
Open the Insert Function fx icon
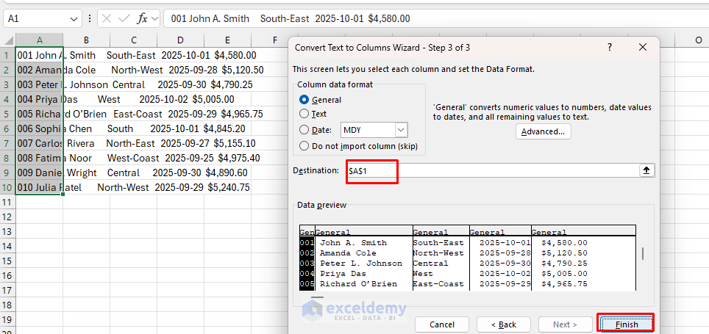143,18
